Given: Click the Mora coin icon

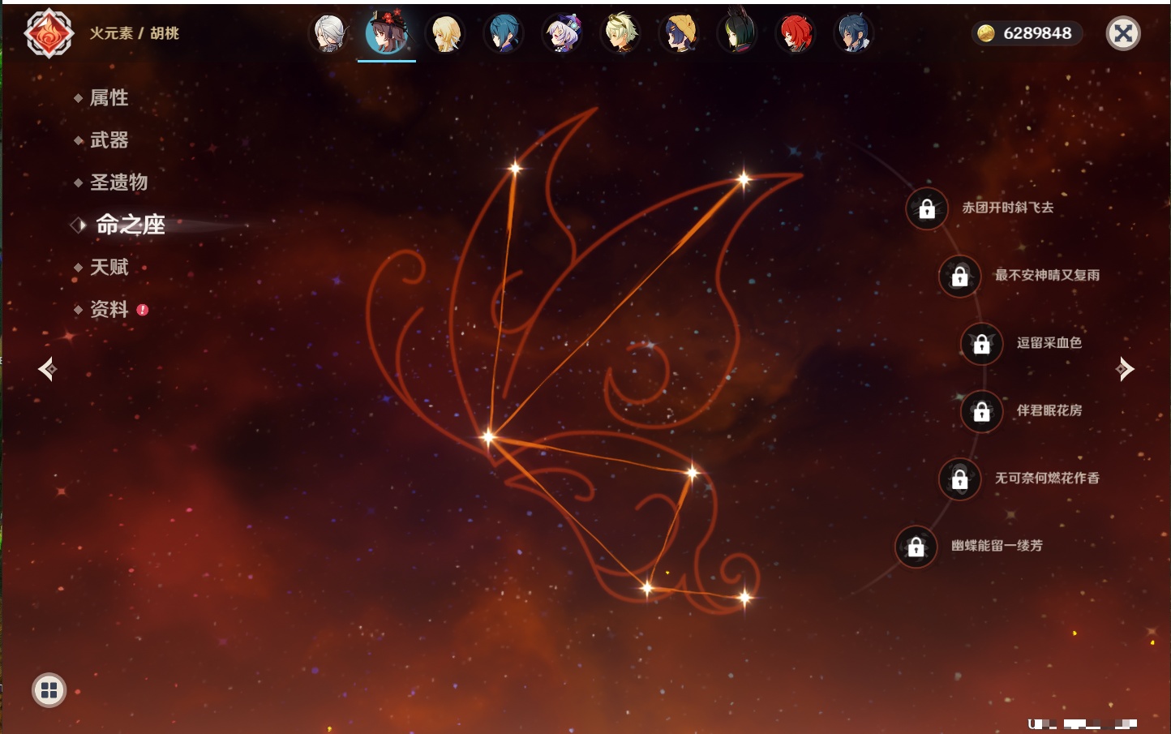Looking at the screenshot, I should pos(986,33).
